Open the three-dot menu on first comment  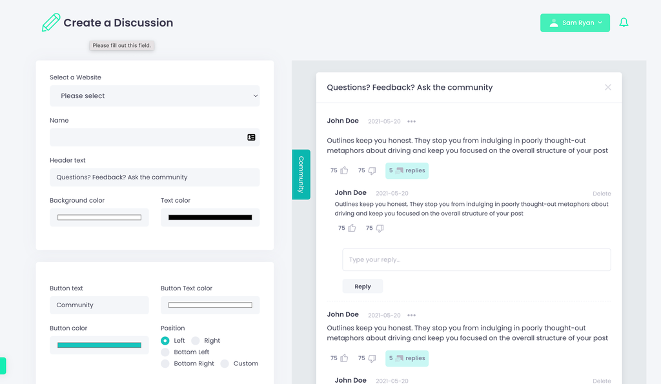[x=411, y=121]
